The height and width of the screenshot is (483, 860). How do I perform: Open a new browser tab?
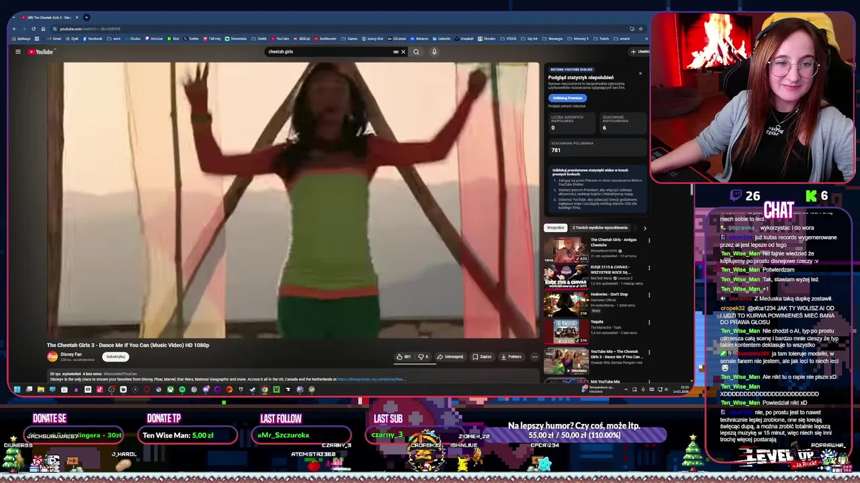[x=87, y=17]
